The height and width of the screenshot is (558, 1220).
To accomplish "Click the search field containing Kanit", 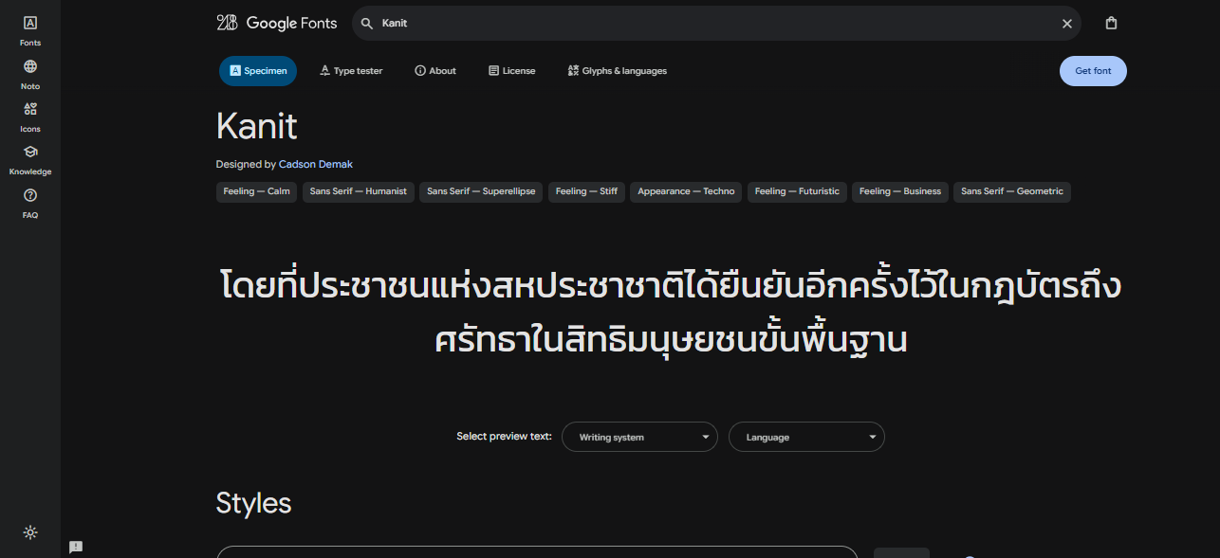I will 716,23.
